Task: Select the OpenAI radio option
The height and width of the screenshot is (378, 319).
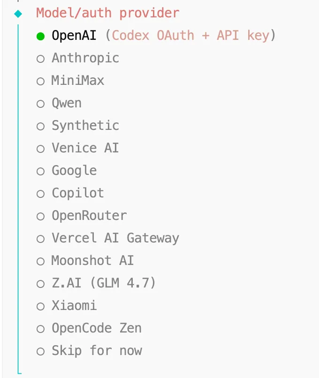Action: pyautogui.click(x=41, y=36)
